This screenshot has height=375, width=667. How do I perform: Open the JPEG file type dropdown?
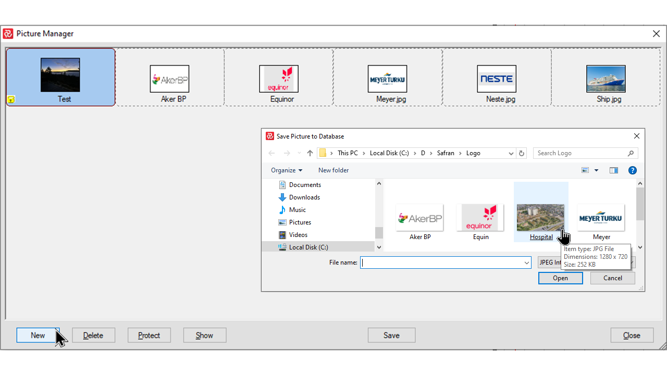click(x=586, y=262)
